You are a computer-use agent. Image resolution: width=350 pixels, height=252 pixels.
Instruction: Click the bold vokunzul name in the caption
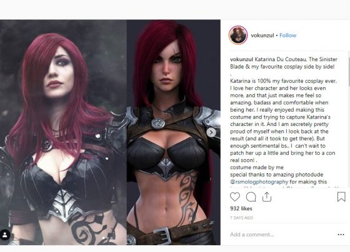(241, 59)
